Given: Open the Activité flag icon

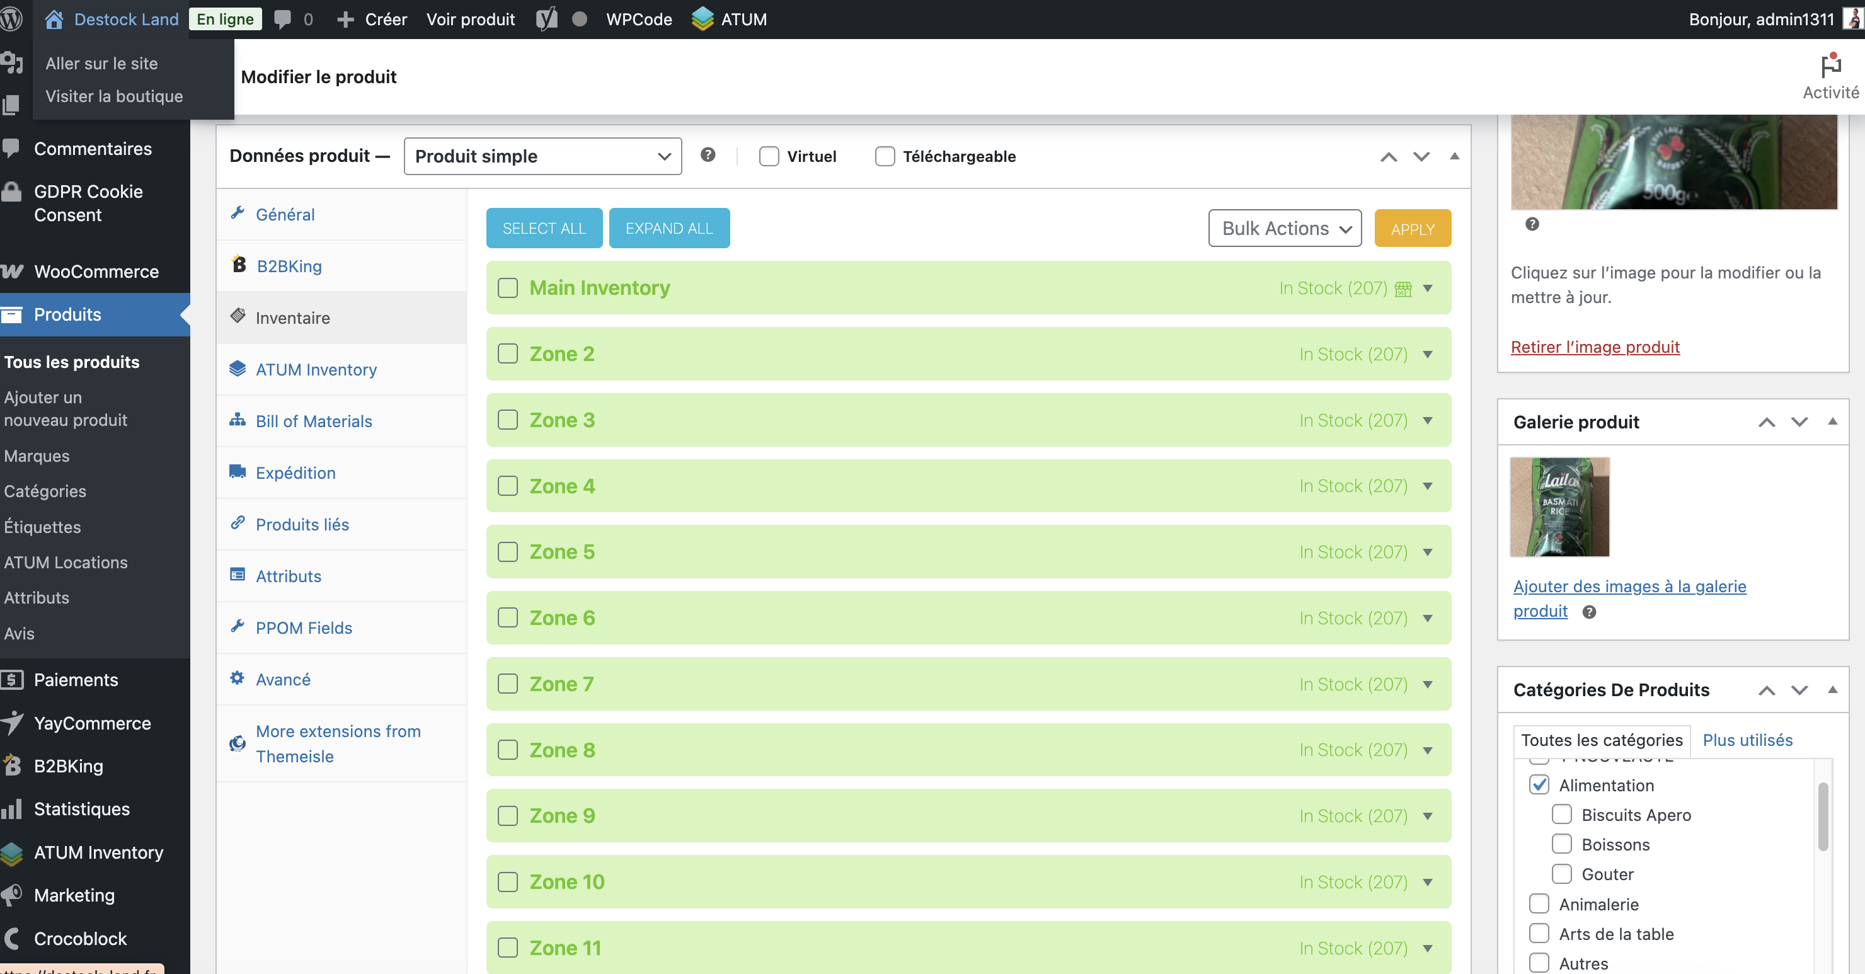Looking at the screenshot, I should [1831, 65].
